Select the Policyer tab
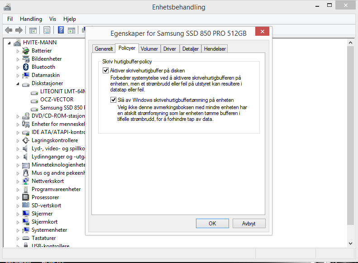 [x=127, y=48]
